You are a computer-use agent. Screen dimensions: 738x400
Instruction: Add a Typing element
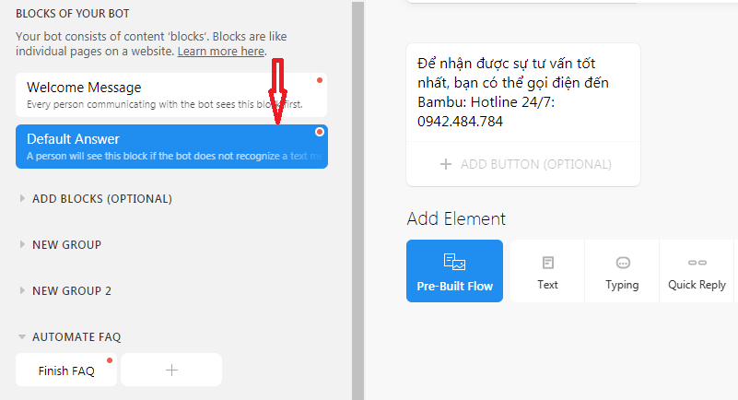(x=622, y=271)
